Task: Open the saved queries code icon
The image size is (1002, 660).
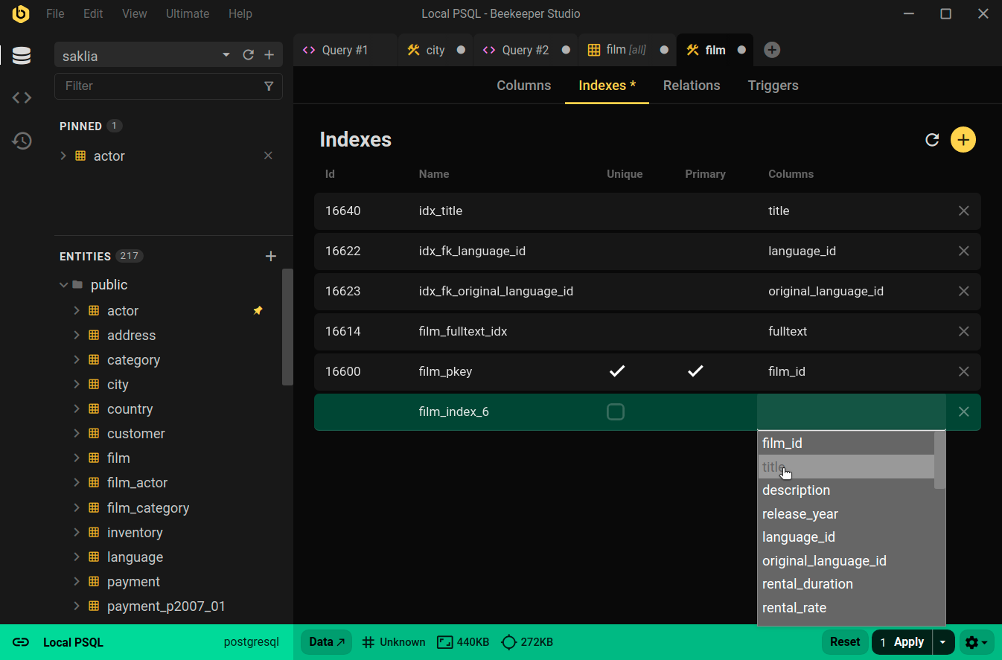Action: (x=22, y=97)
